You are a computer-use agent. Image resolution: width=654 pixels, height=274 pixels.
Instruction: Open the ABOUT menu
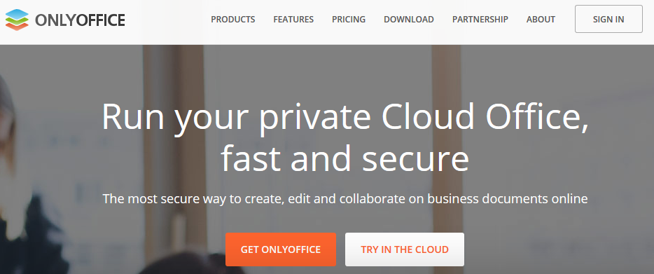(541, 19)
